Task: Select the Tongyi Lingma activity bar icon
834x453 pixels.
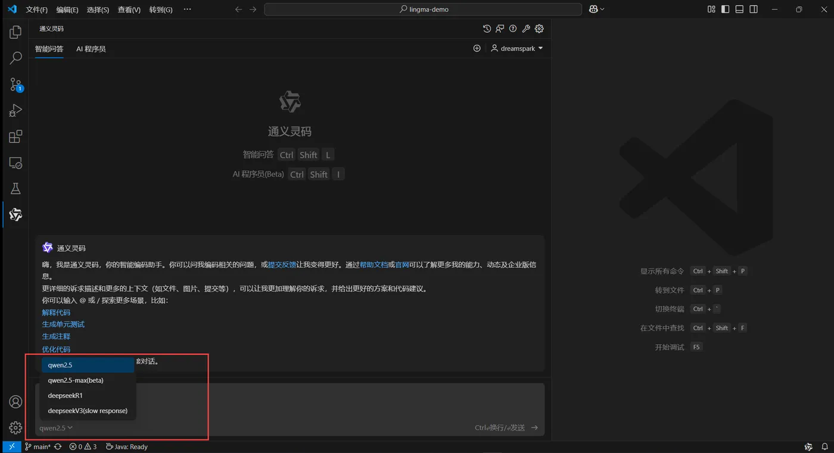Action: pos(15,215)
